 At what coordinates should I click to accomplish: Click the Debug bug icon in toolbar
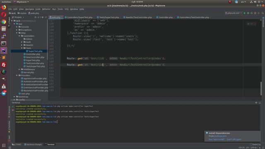[248, 13]
